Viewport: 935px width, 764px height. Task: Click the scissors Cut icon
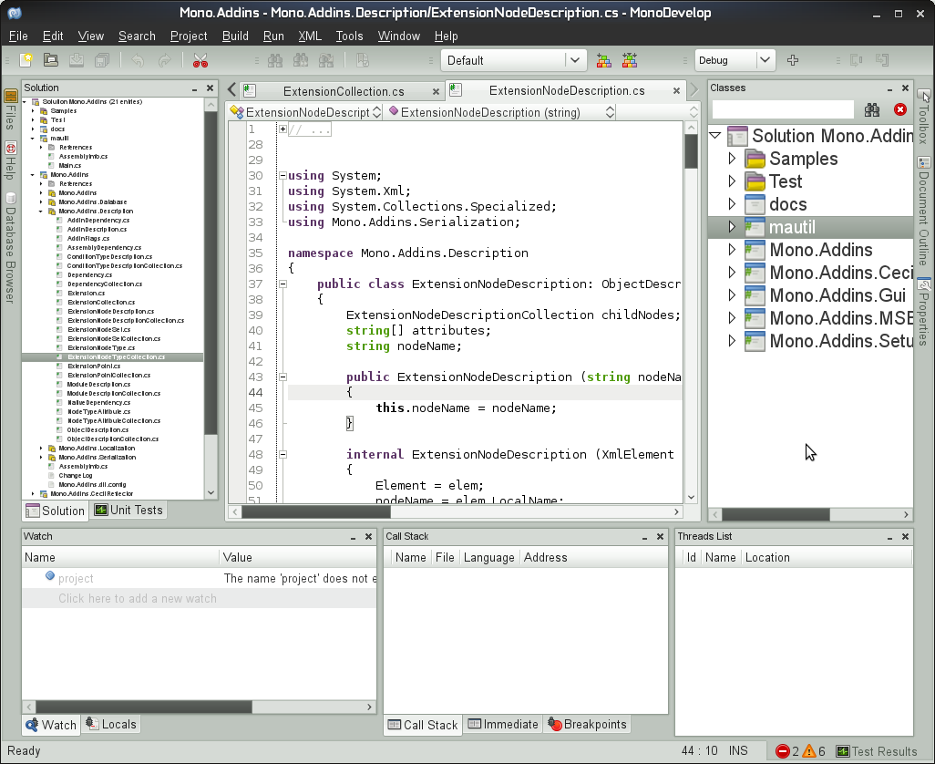point(200,60)
